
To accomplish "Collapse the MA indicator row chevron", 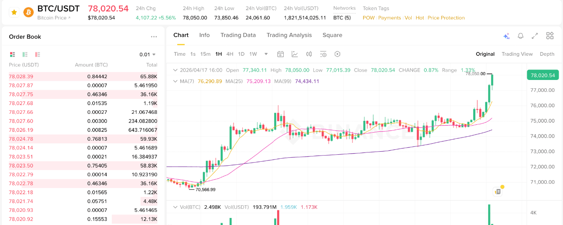I will [x=175, y=81].
